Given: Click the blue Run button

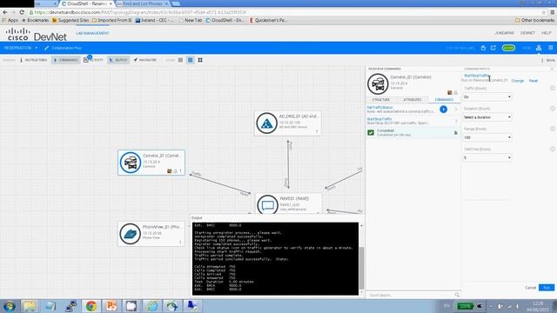Looking at the screenshot, I should pyautogui.click(x=547, y=288).
